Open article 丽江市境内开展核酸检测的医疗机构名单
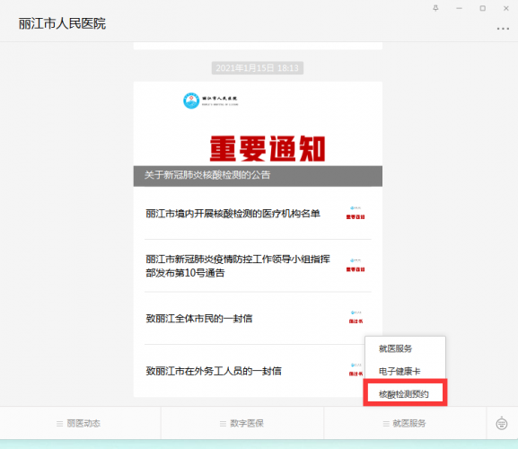This screenshot has width=518, height=449. (258, 214)
